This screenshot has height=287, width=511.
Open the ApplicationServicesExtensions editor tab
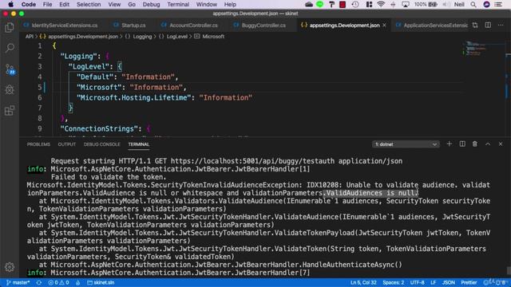(431, 25)
